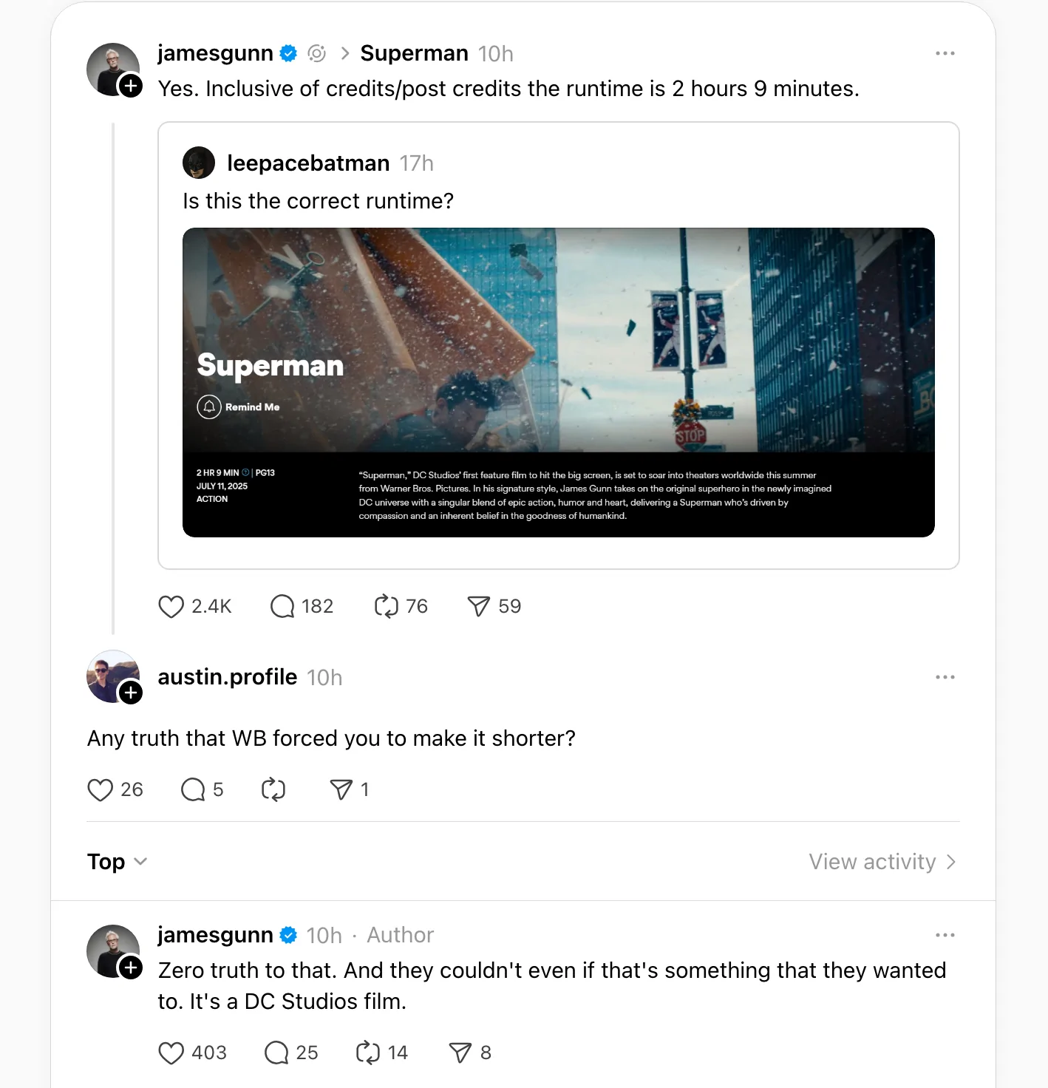Open more options menu for austin.profile reply
The image size is (1048, 1088).
pos(945,677)
